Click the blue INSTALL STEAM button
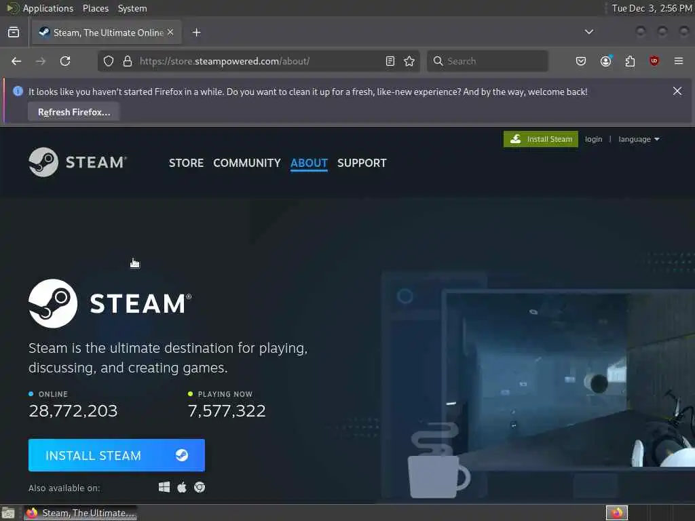This screenshot has width=695, height=521. click(x=117, y=455)
